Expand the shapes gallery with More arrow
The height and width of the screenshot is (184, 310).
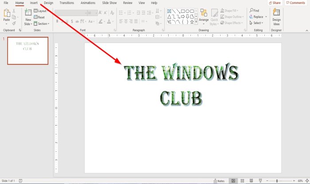[x=196, y=22]
